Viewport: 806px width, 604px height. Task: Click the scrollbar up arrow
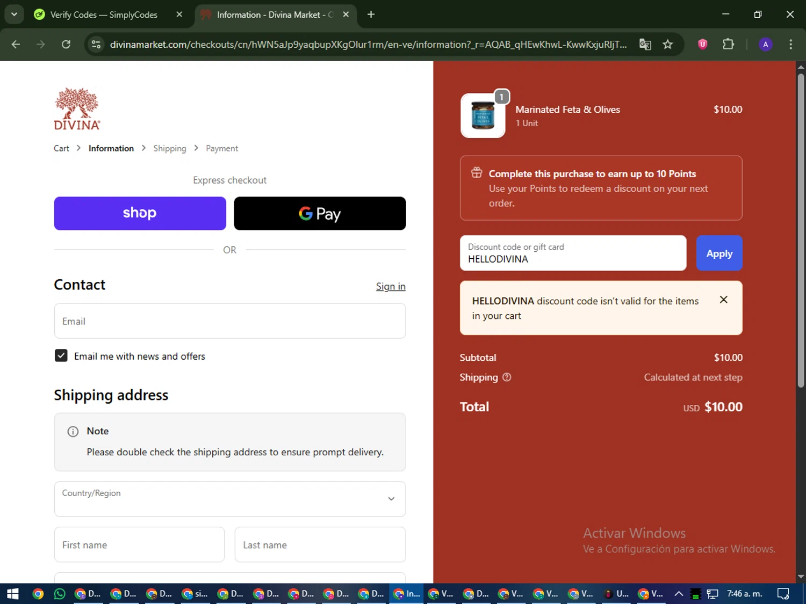[801, 67]
